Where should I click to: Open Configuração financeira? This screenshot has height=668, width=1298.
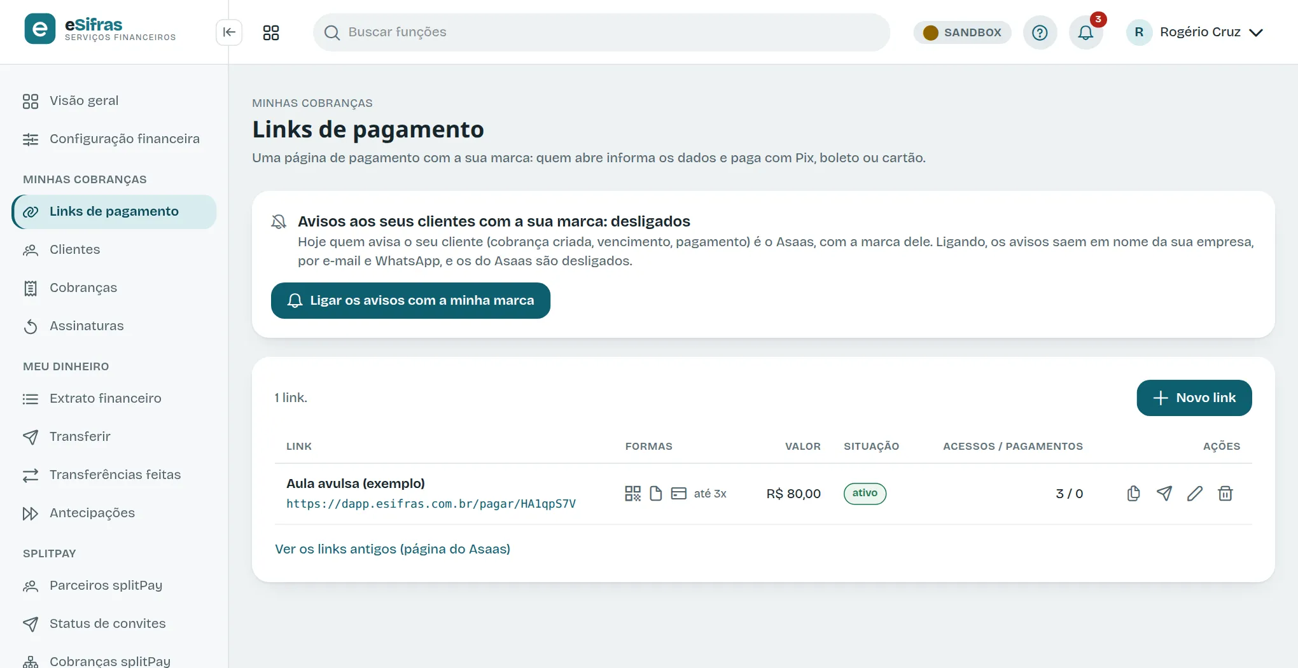(114, 139)
